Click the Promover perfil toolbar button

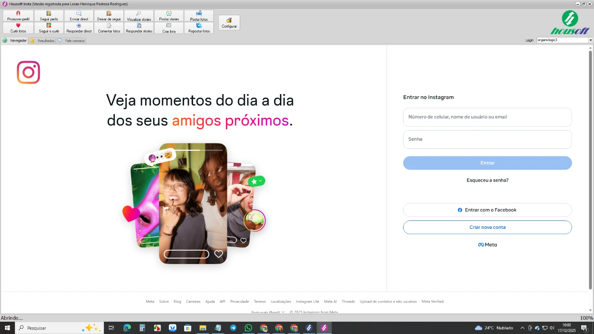tap(18, 16)
